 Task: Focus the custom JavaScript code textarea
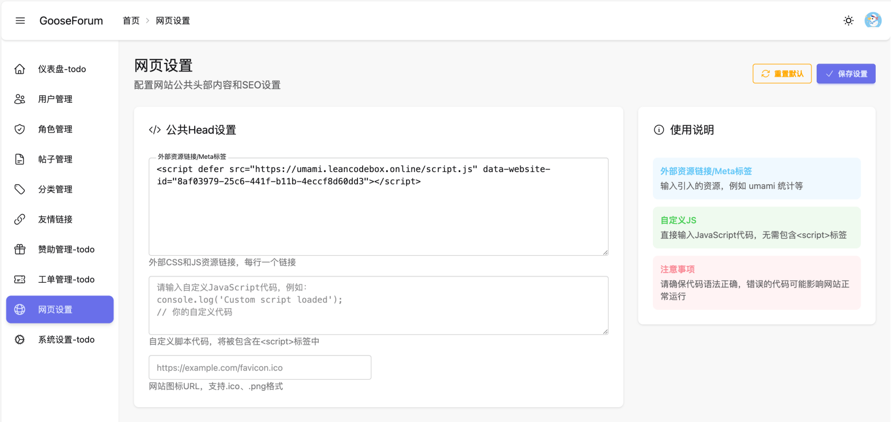(379, 305)
